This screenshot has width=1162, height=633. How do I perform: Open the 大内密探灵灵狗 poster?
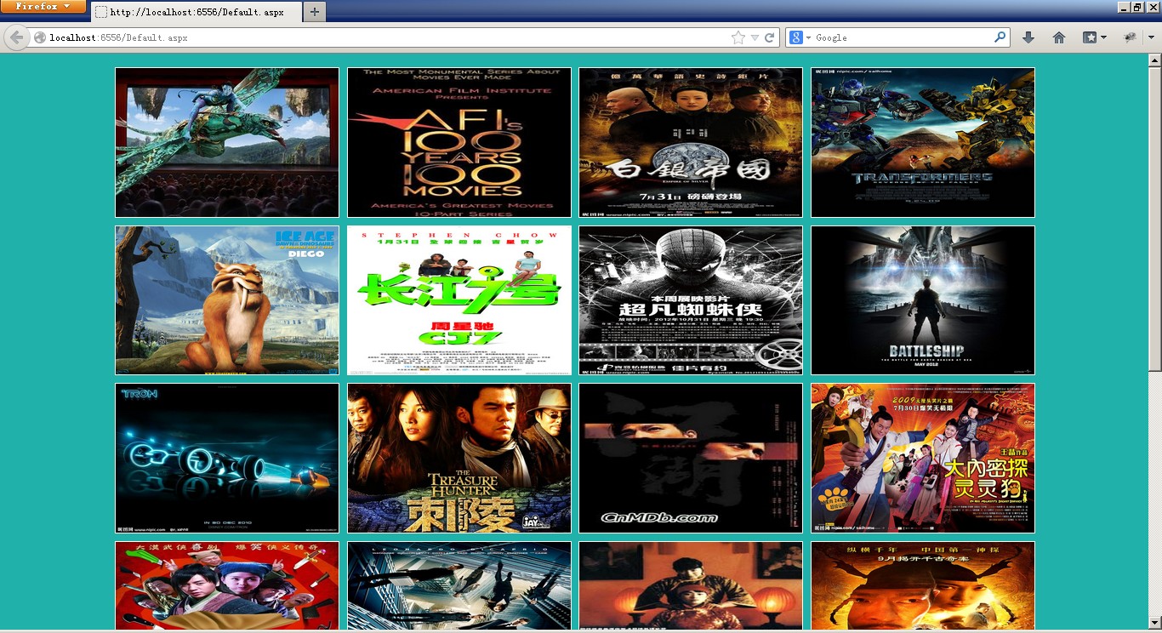[x=923, y=459]
